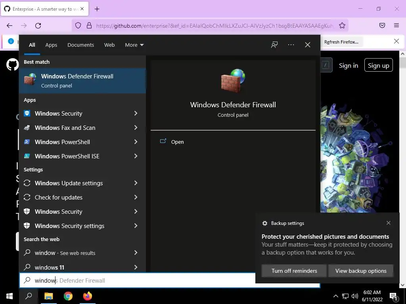Image resolution: width=406 pixels, height=304 pixels.
Task: Open the Action Center notifications icon
Action: click(x=394, y=296)
